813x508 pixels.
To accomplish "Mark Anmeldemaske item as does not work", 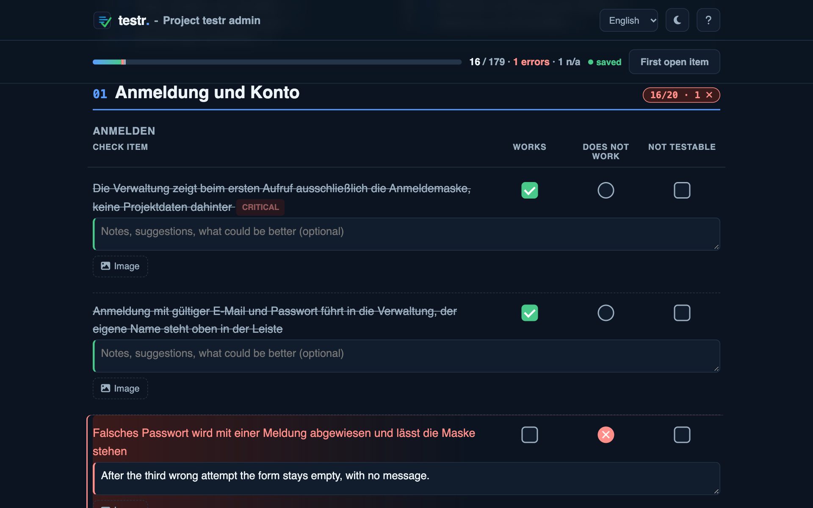I will pyautogui.click(x=606, y=190).
